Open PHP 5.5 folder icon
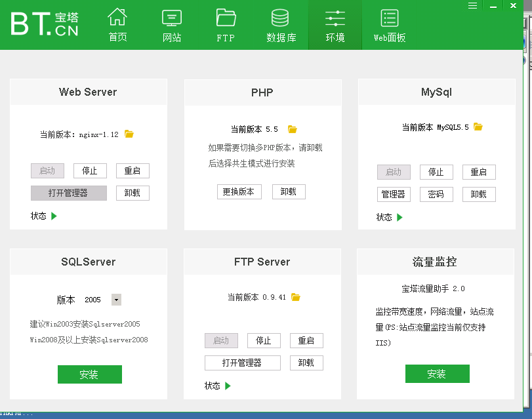This screenshot has height=419, width=532. click(292, 129)
